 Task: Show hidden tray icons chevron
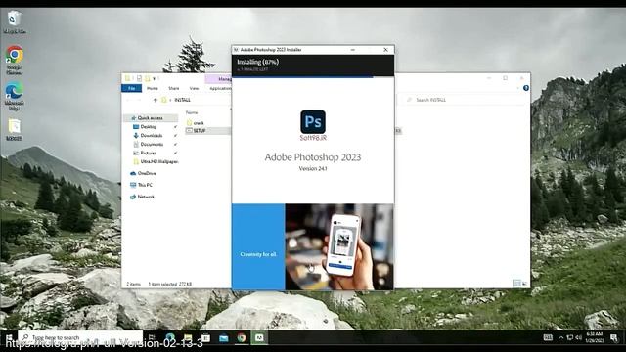pos(560,337)
